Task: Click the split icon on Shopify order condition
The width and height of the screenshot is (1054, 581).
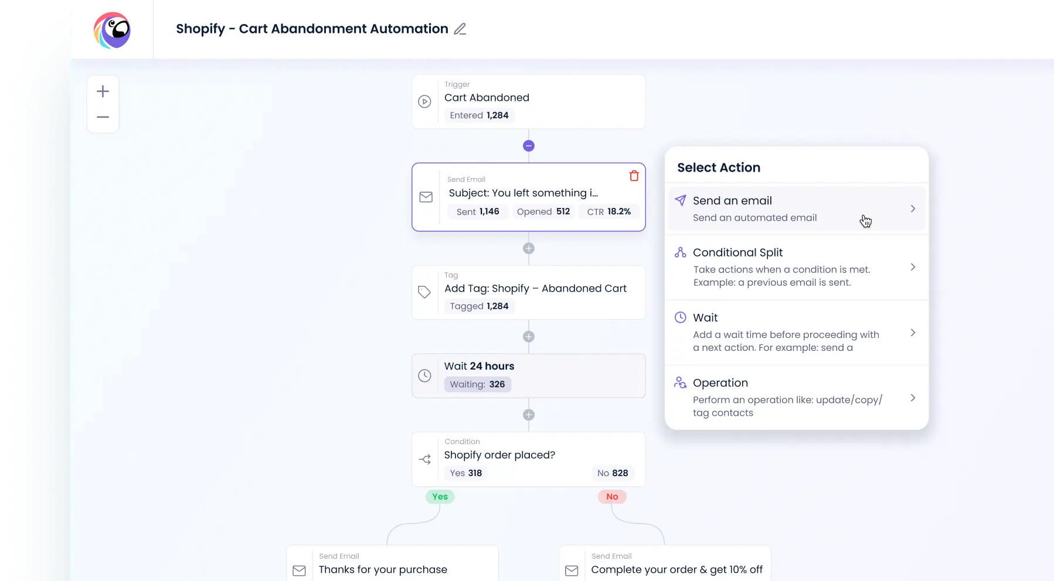Action: 425,459
